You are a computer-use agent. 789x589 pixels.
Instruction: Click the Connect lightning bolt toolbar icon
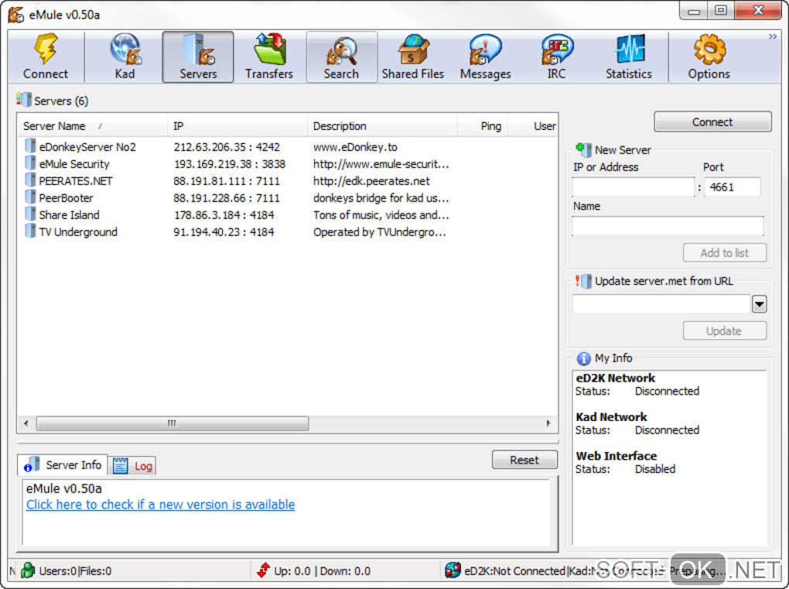pos(46,49)
